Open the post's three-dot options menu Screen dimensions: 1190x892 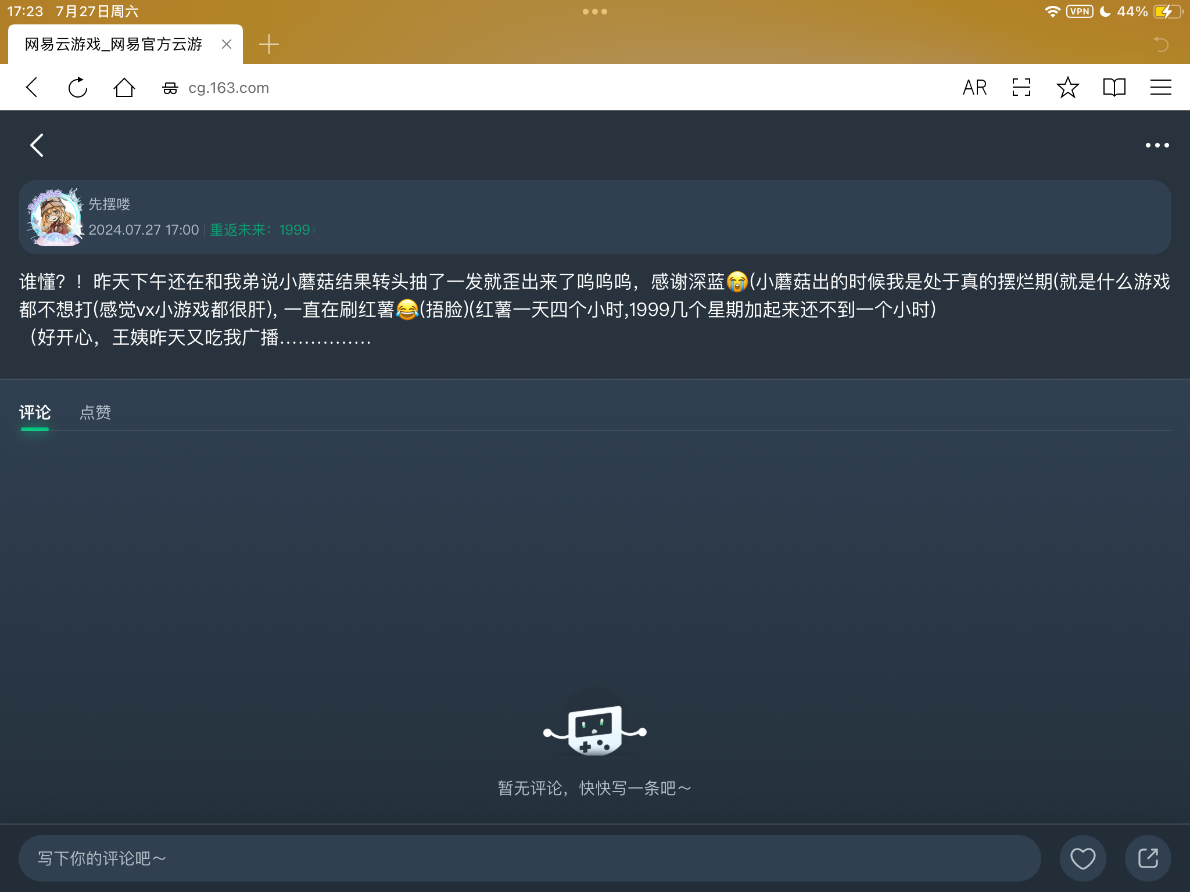[1157, 145]
